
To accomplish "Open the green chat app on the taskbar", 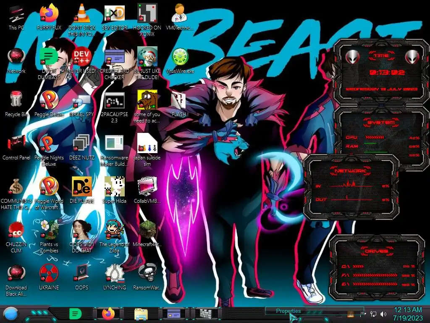I will coord(76,314).
